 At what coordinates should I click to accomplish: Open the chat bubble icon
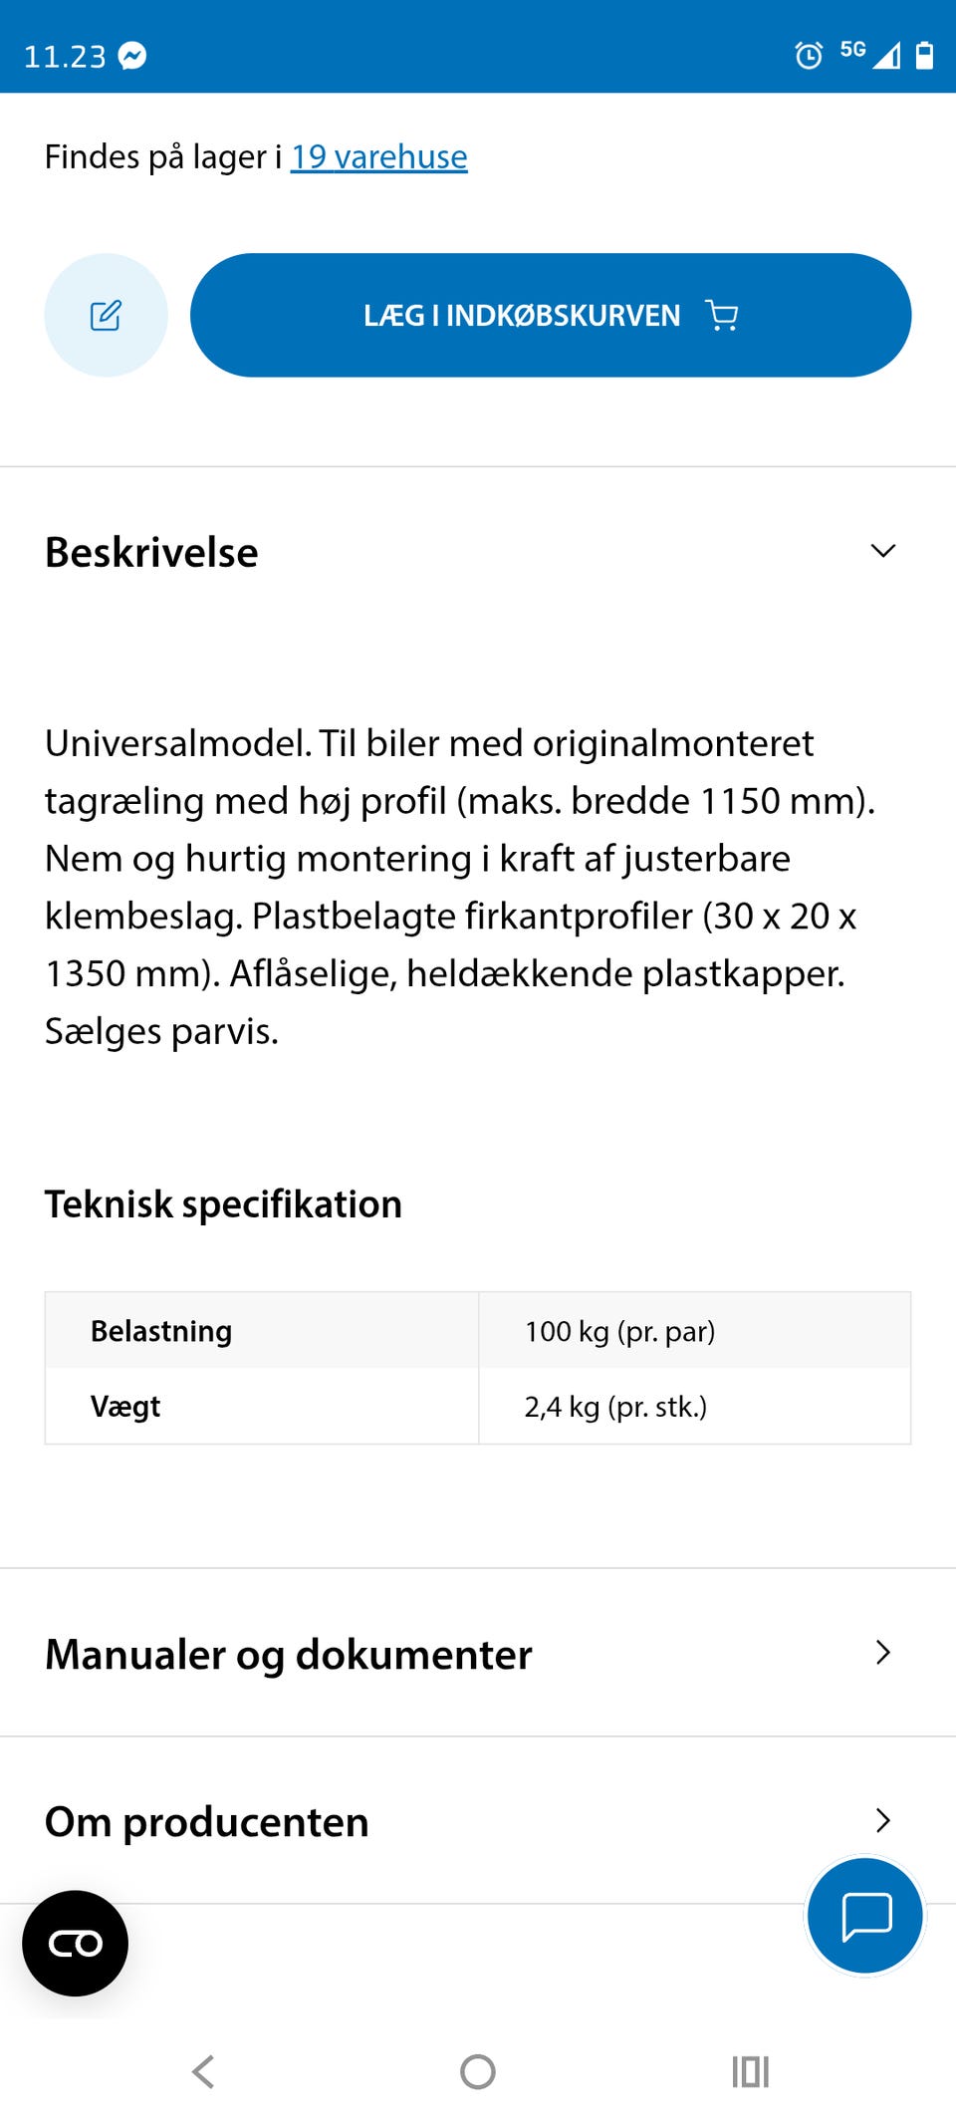865,1915
